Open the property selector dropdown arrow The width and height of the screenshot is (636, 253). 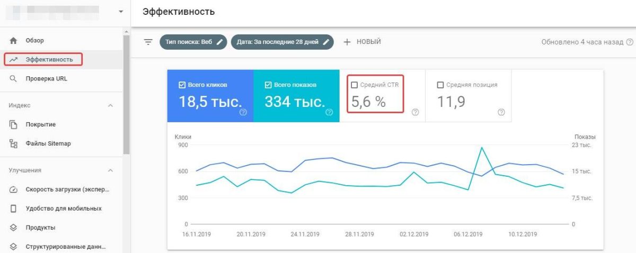121,12
